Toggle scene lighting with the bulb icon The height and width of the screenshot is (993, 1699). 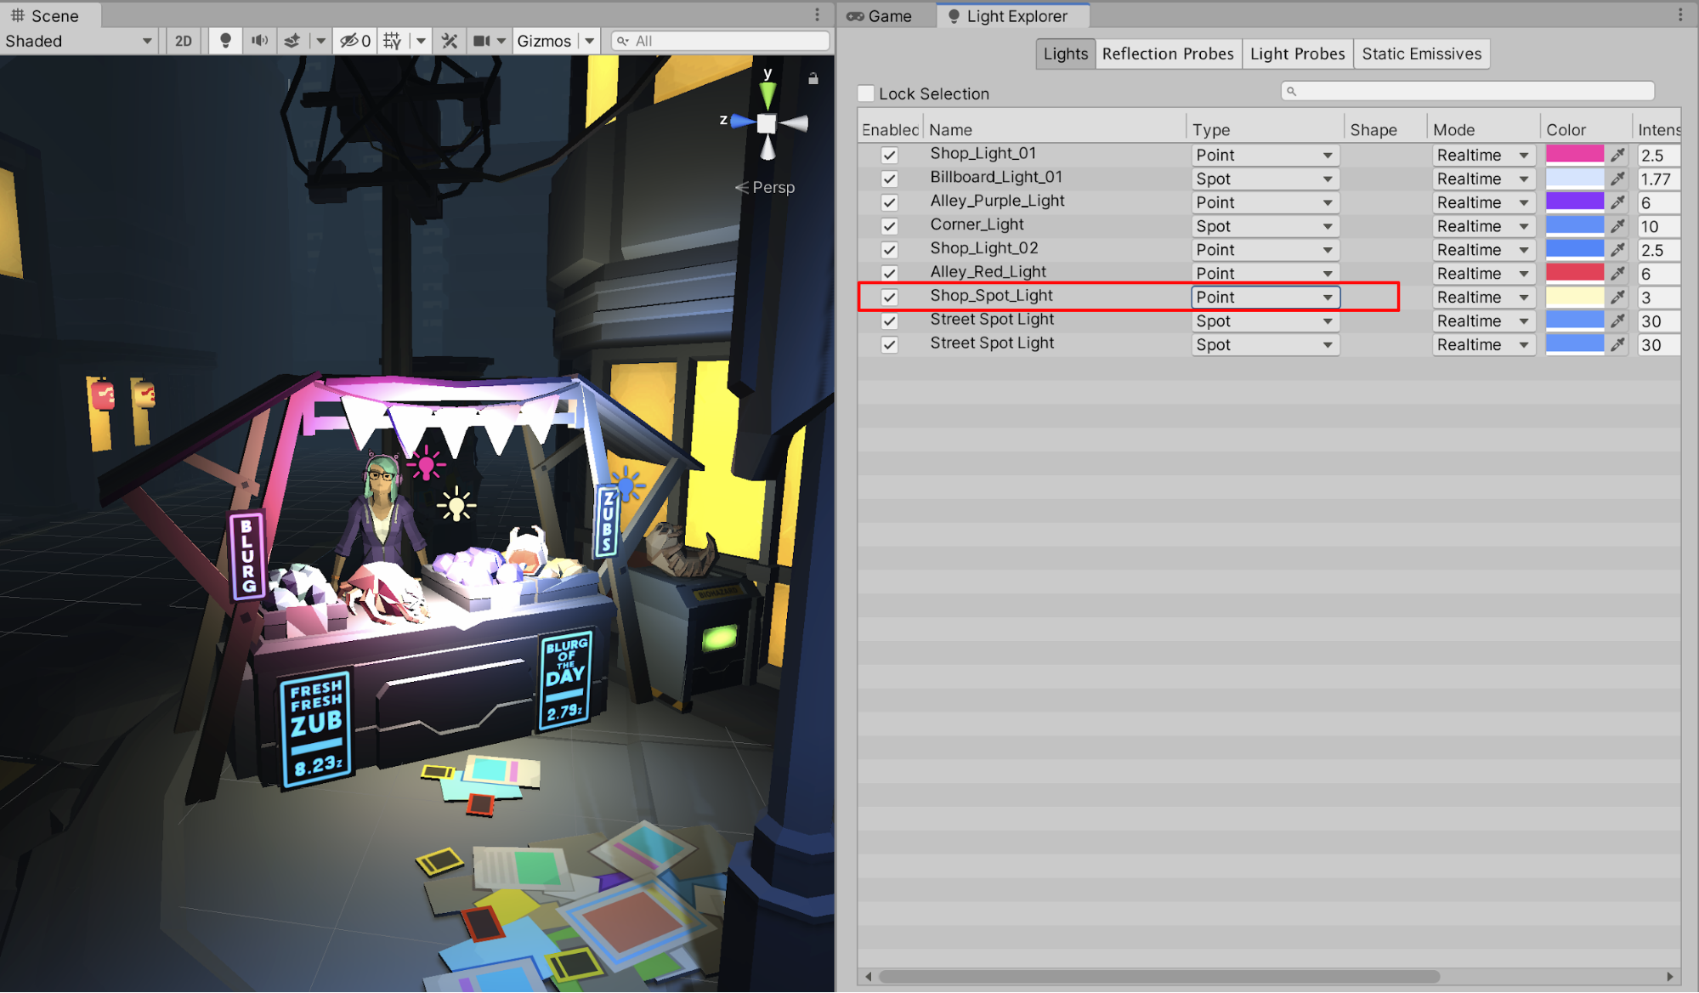(x=225, y=41)
